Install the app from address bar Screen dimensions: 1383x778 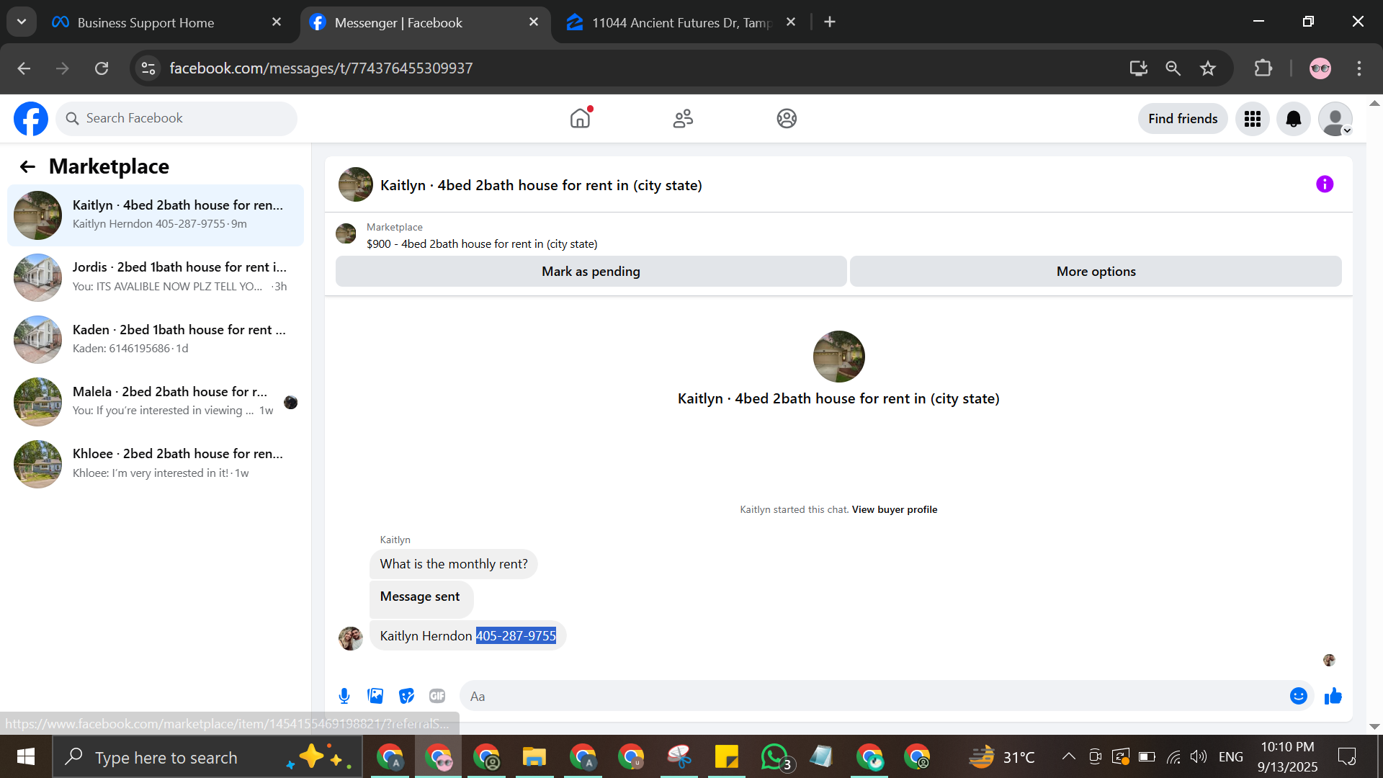(1138, 68)
